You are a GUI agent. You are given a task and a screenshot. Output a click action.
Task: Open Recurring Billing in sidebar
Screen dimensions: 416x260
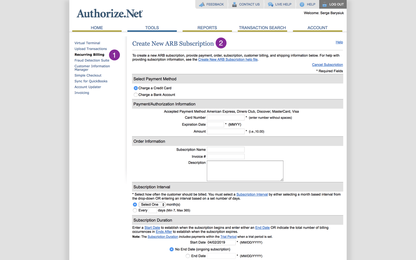coord(89,55)
